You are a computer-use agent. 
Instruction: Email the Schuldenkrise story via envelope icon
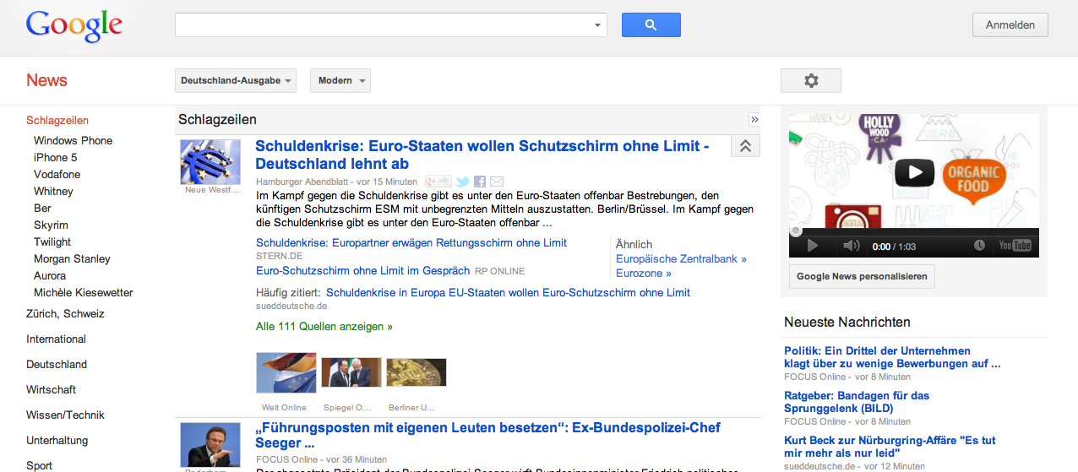click(x=497, y=182)
